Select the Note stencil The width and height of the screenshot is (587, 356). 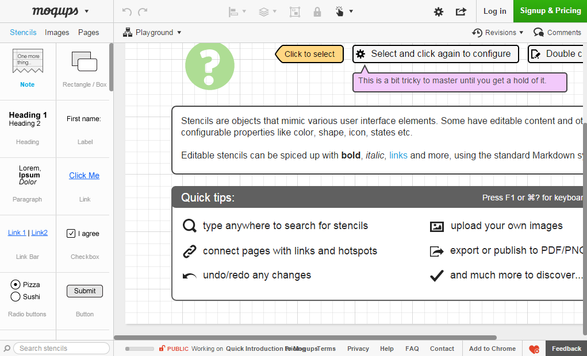(x=28, y=71)
